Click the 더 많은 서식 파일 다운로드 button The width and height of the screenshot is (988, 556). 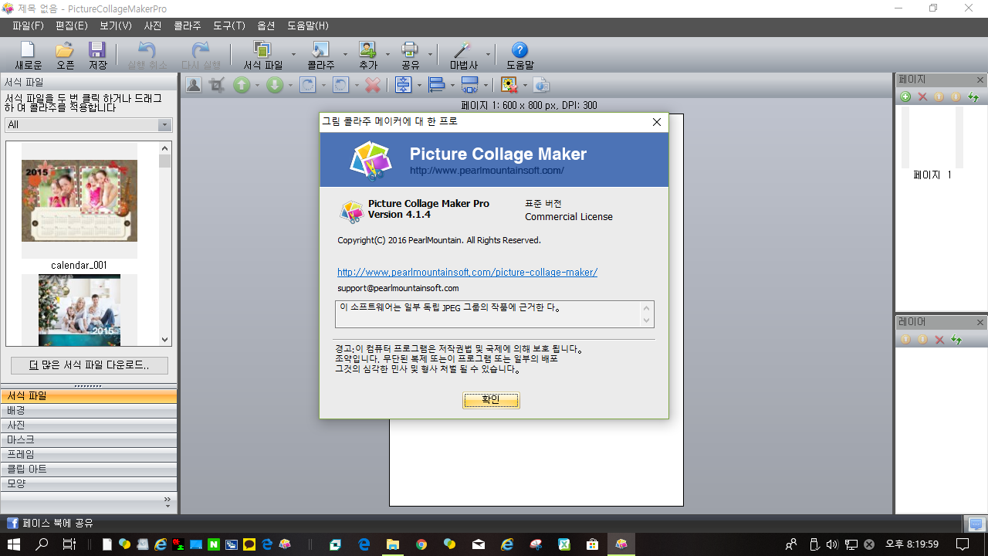[90, 365]
